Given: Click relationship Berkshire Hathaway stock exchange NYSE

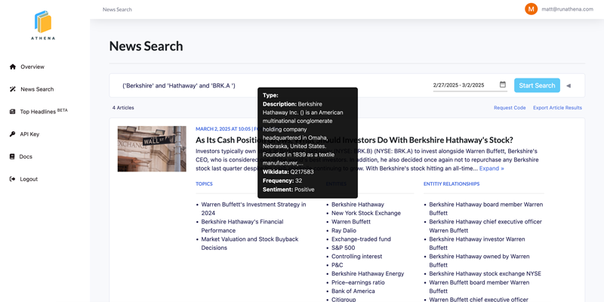Looking at the screenshot, I should [x=485, y=274].
